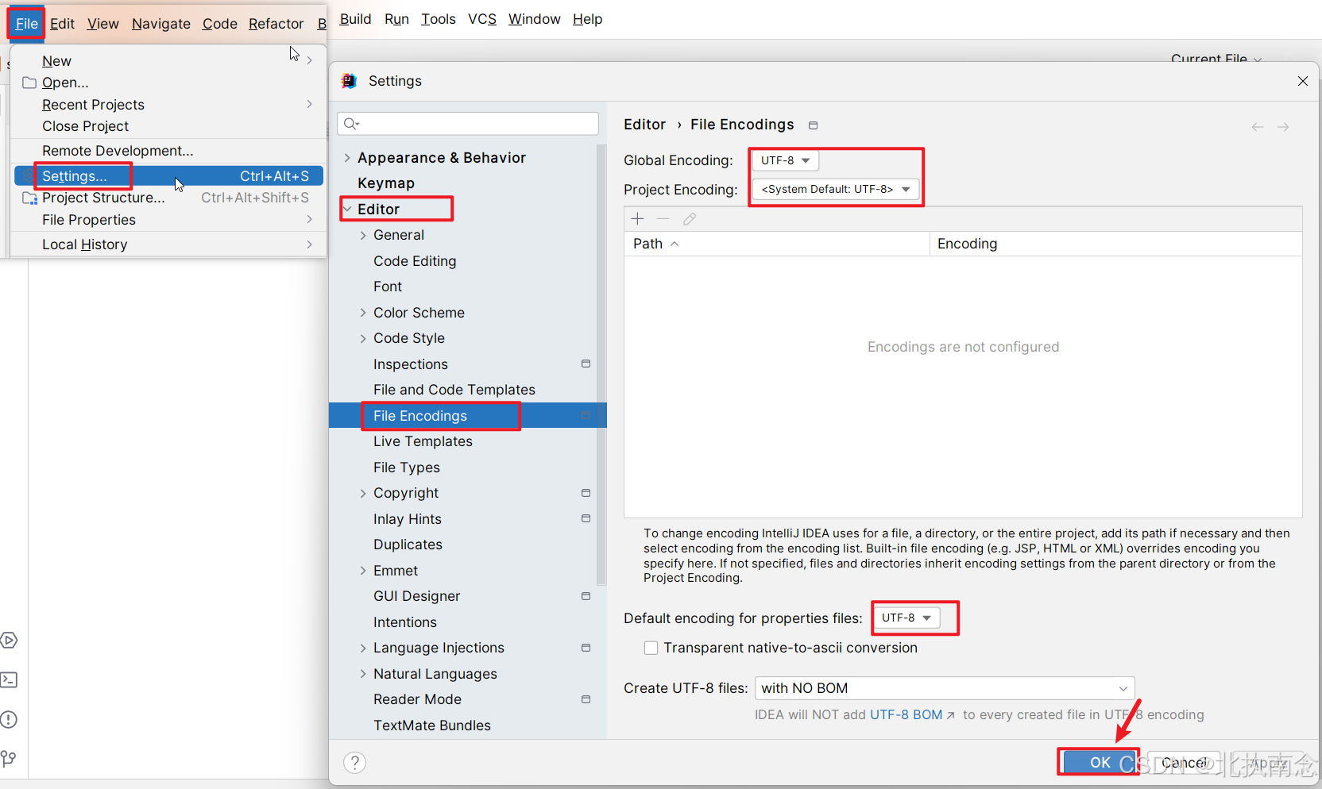
Task: Select Live Templates settings page
Action: point(423,441)
